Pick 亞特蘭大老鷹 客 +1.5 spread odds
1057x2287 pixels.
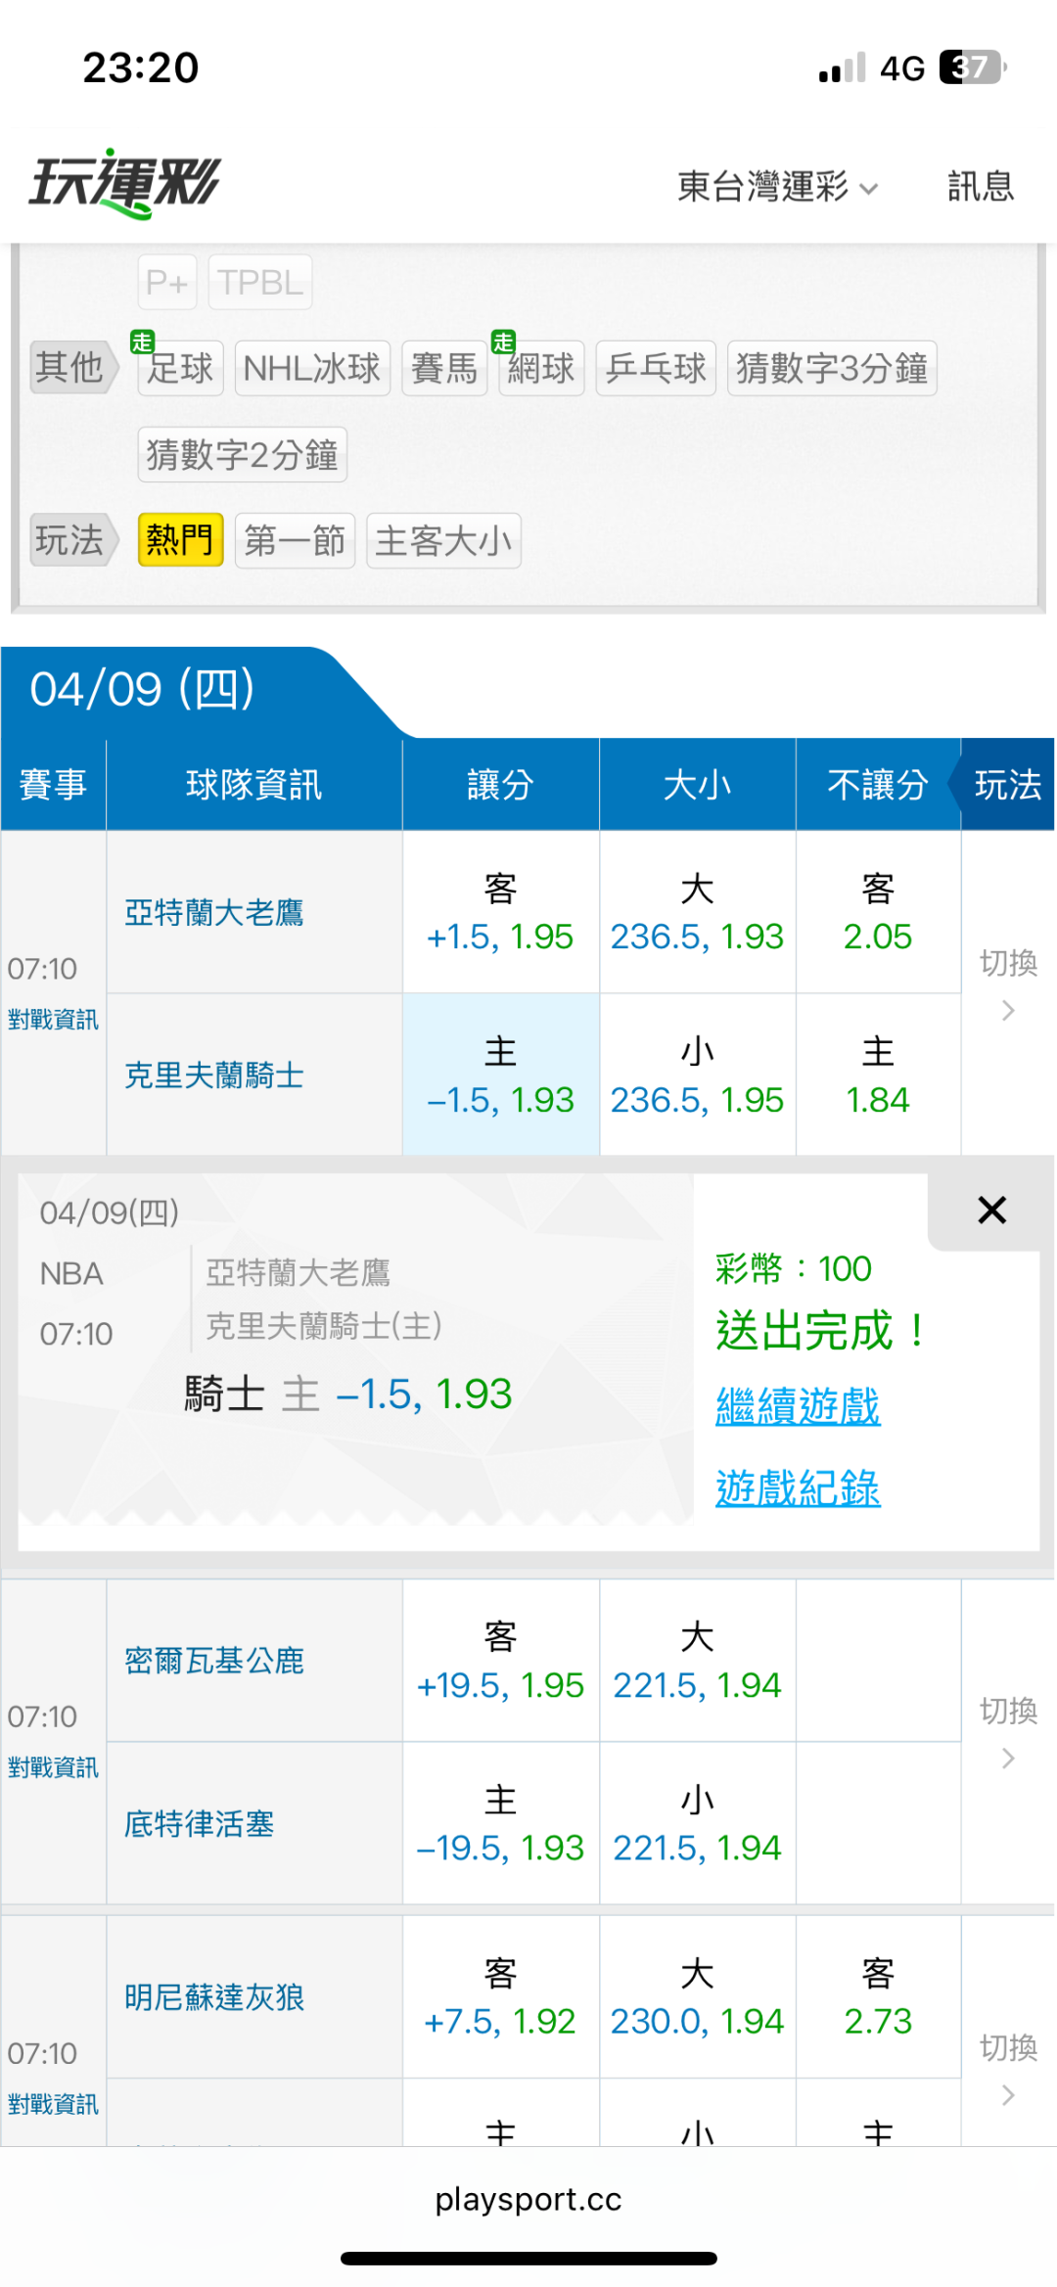coord(500,913)
